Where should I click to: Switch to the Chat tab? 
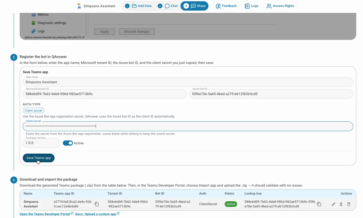[168, 6]
